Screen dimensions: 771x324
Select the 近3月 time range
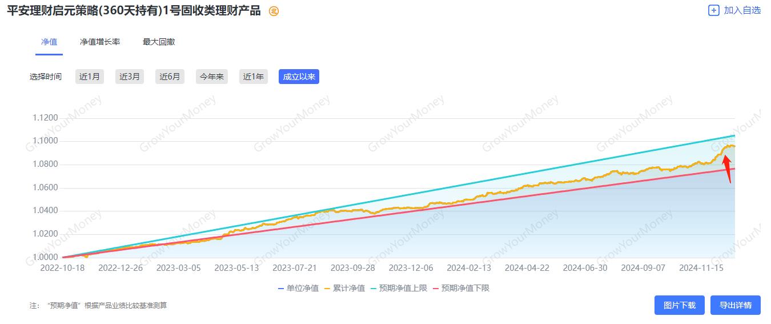(130, 77)
